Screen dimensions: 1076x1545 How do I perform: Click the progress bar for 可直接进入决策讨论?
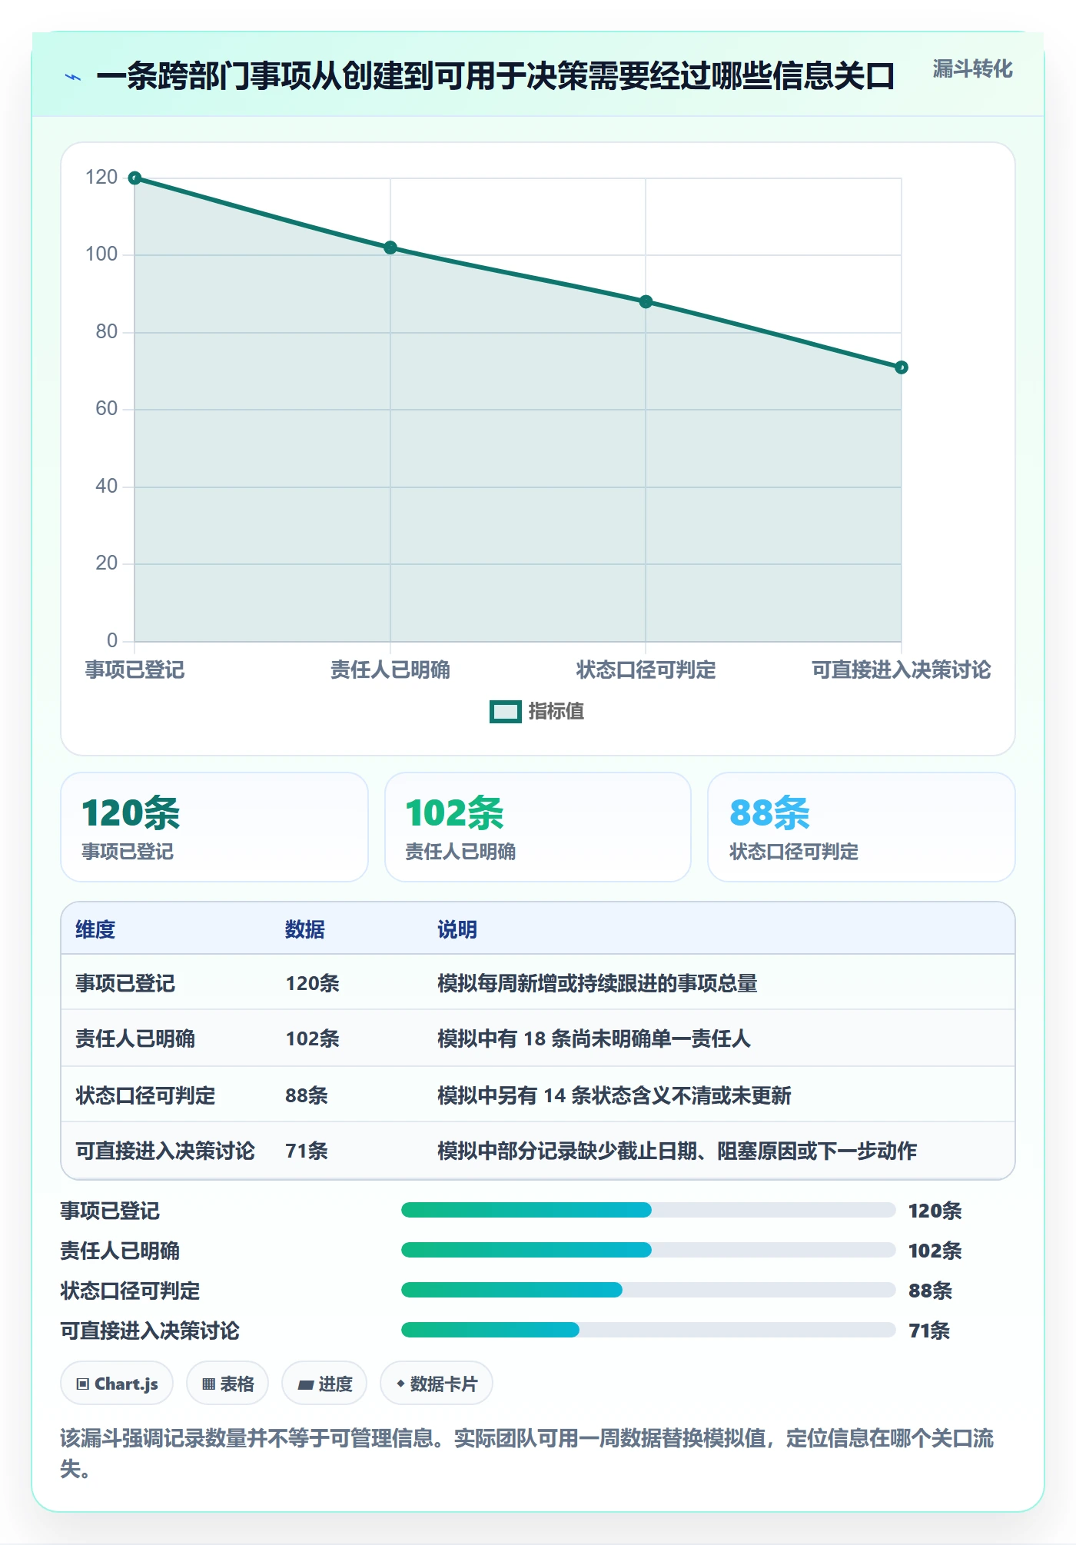[648, 1330]
